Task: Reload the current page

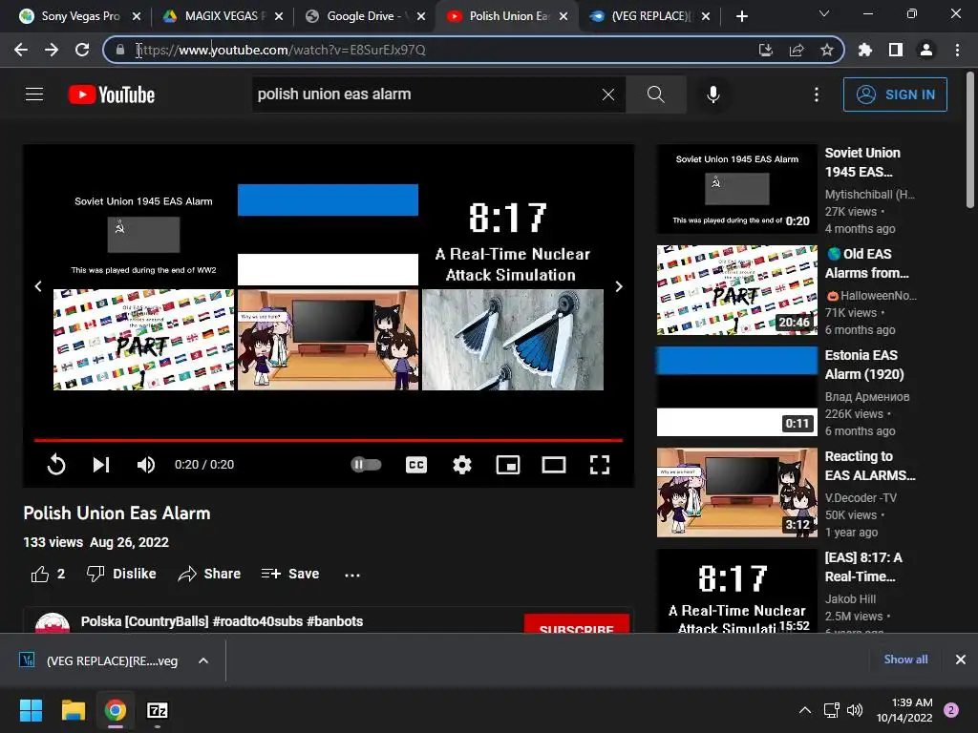Action: coord(82,50)
